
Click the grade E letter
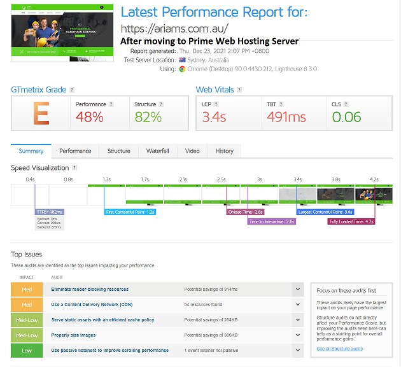click(41, 113)
